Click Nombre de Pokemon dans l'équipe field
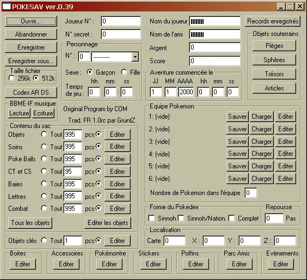This screenshot has width=307, height=280. (x=250, y=193)
